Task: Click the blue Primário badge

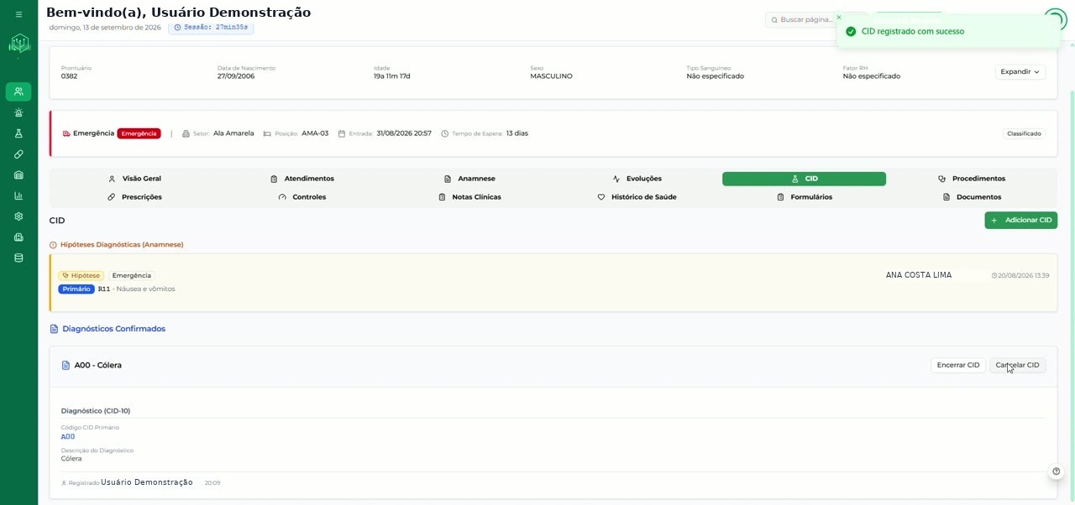Action: [x=76, y=289]
